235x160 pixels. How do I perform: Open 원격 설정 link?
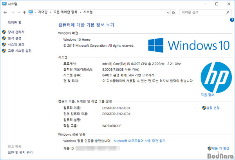(14, 38)
